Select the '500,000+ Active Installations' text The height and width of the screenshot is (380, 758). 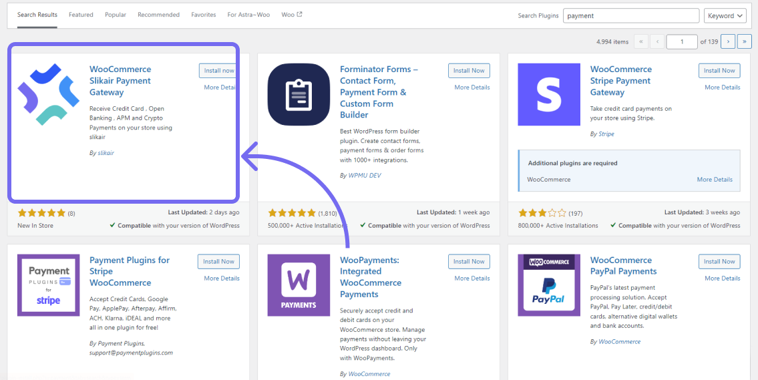point(307,226)
